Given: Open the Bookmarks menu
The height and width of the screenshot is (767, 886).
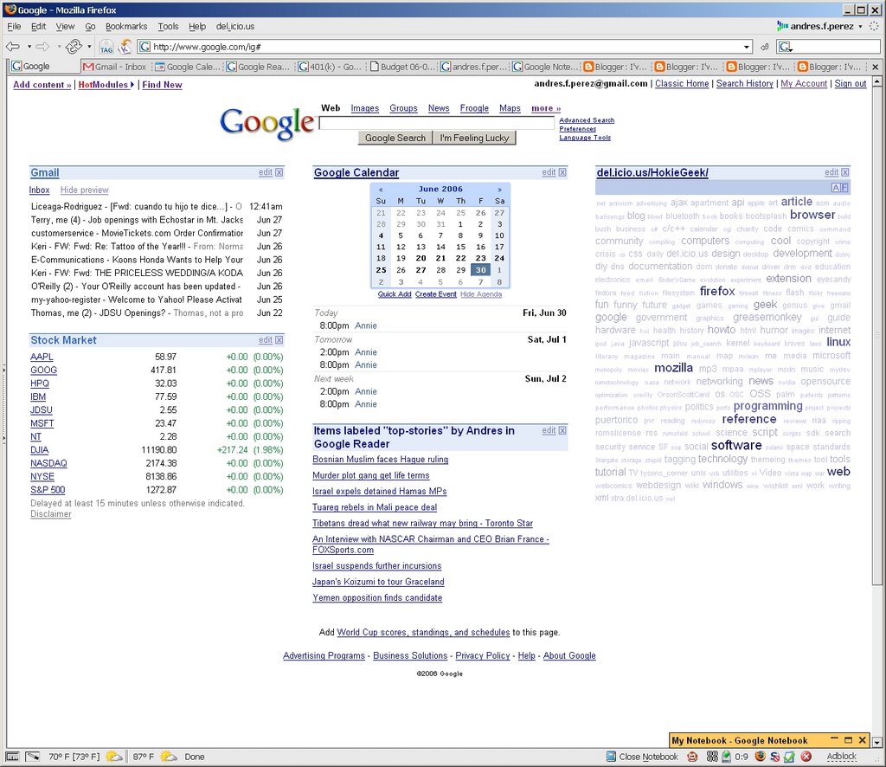Looking at the screenshot, I should click(126, 27).
